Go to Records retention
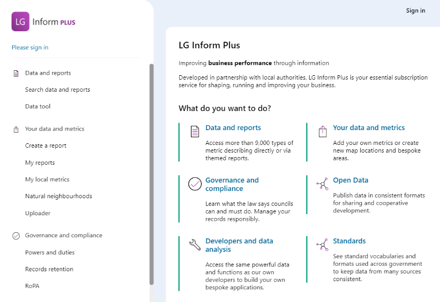 tap(50, 269)
